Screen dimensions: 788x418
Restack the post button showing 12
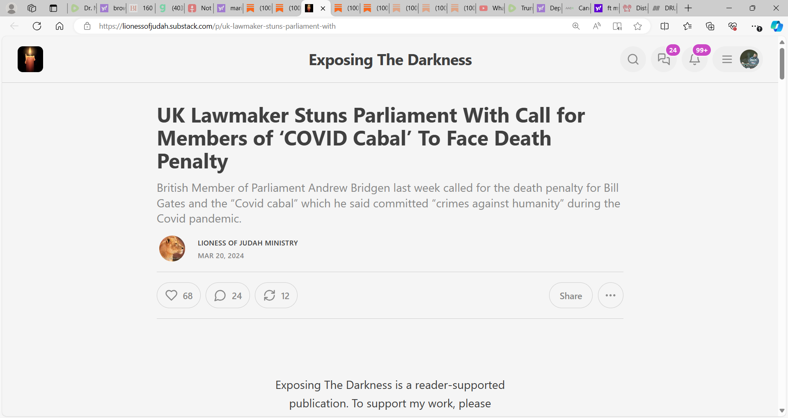(276, 295)
